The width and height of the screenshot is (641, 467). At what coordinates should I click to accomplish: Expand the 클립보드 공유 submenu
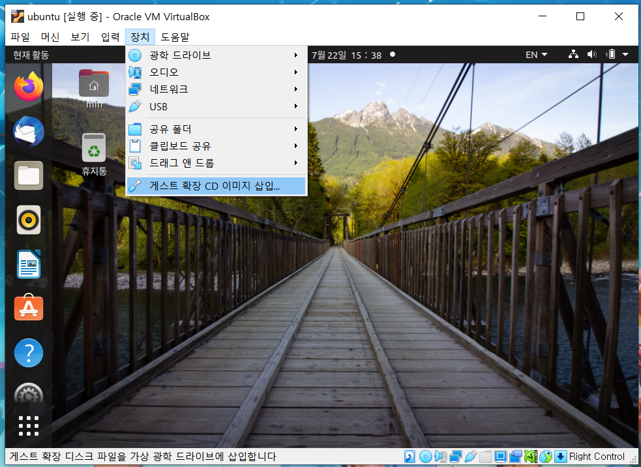(x=216, y=146)
